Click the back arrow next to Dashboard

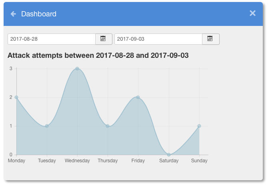pyautogui.click(x=13, y=14)
